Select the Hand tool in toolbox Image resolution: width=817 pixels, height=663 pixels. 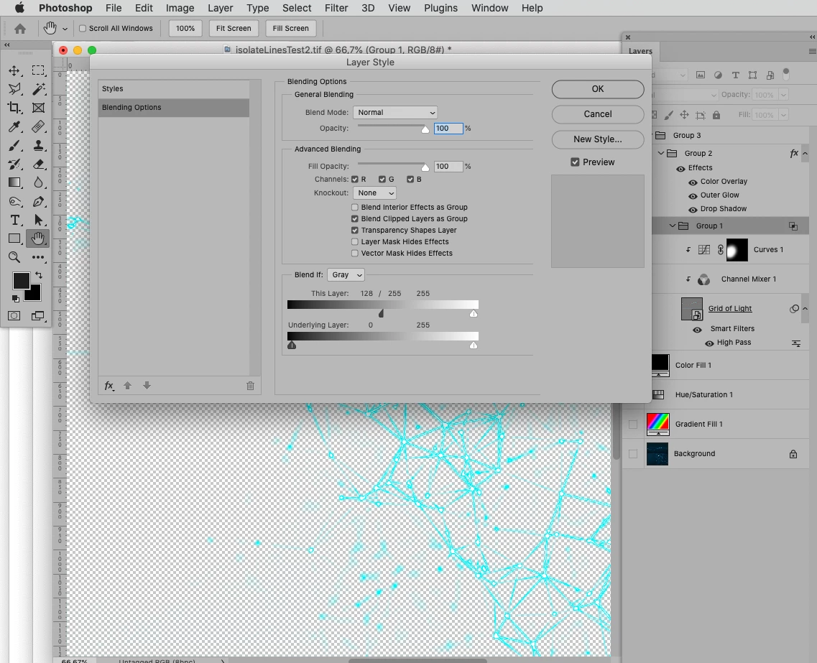[37, 238]
